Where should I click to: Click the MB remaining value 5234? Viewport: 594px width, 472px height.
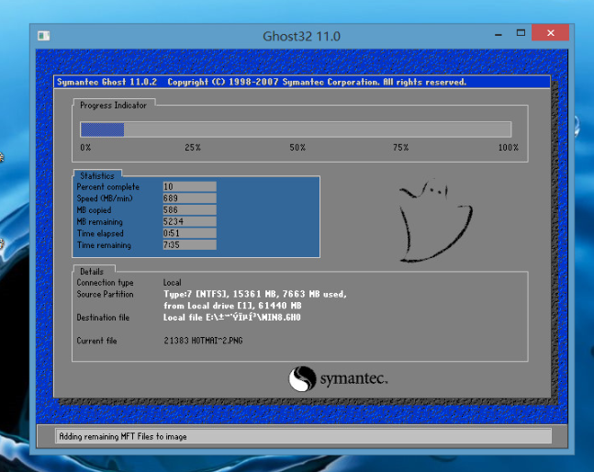click(189, 221)
